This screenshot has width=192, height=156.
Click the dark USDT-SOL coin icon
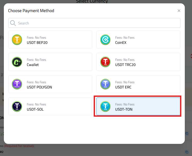click(17, 106)
